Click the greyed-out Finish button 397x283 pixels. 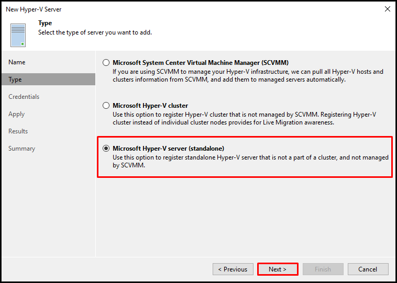tap(323, 269)
